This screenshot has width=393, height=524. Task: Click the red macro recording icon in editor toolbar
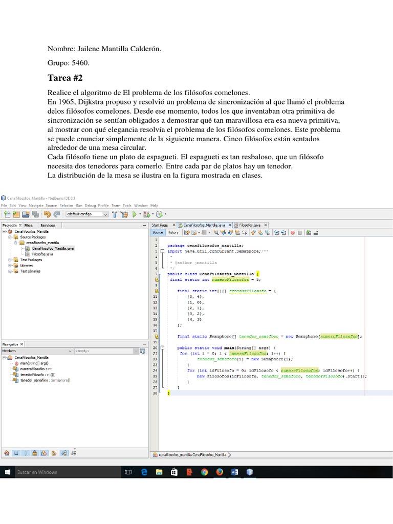pos(293,232)
